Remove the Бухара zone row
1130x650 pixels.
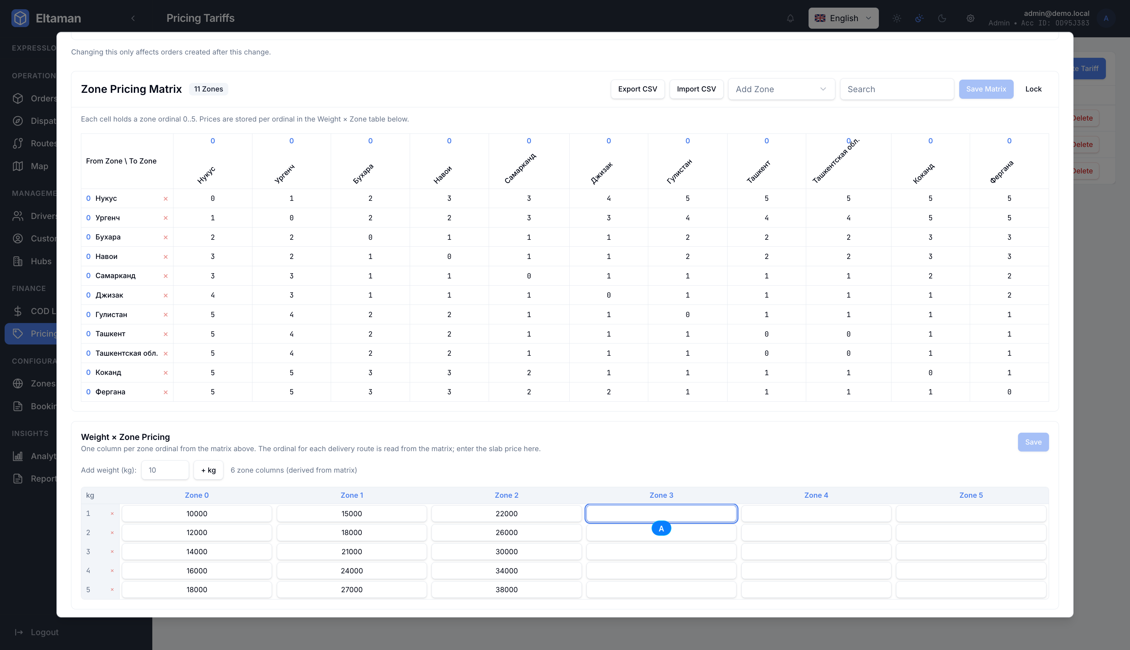tap(166, 237)
